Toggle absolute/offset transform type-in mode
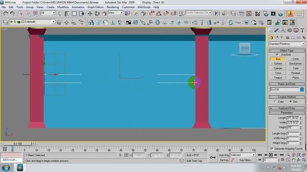307x172 pixels. [x=126, y=155]
